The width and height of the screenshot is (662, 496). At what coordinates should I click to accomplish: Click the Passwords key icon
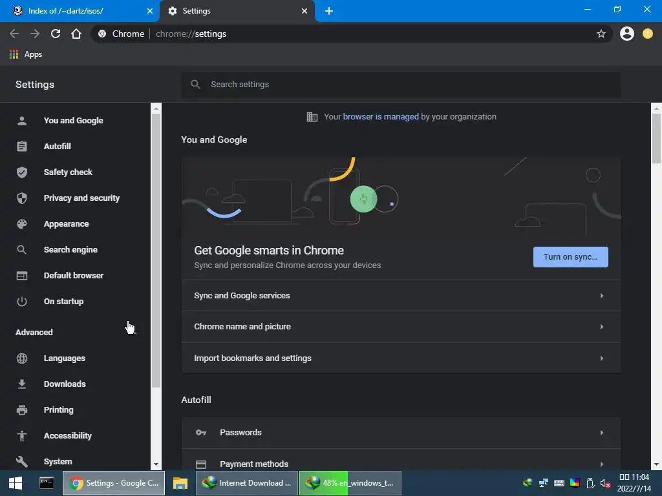(201, 432)
